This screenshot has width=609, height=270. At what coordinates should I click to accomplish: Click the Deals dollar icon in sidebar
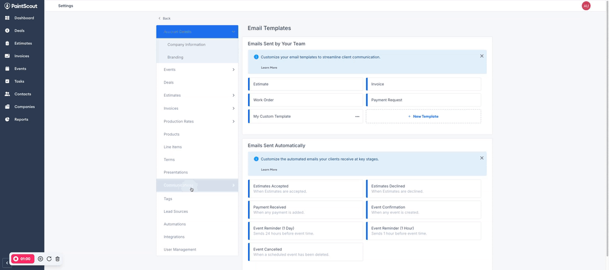coord(7,30)
